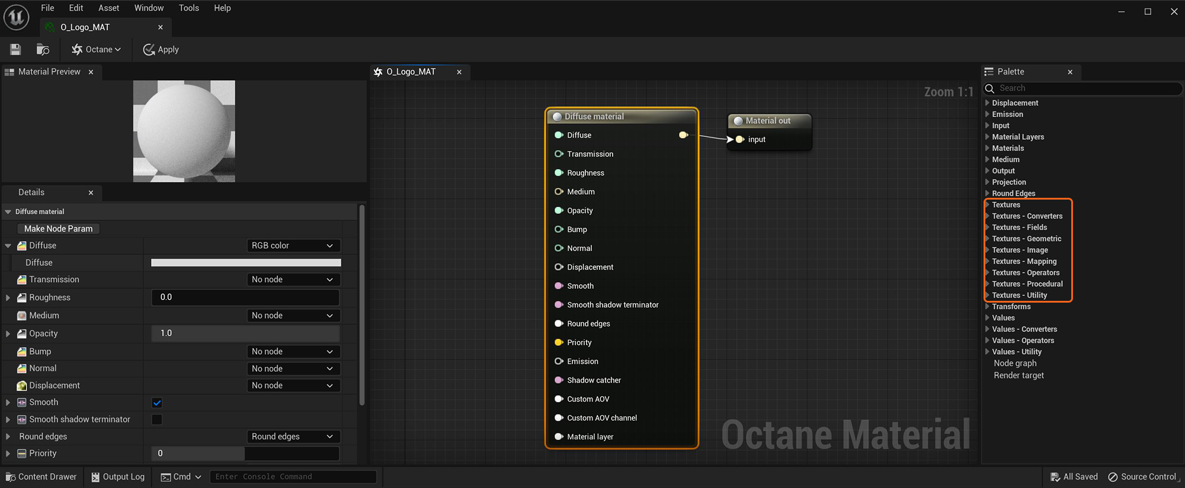This screenshot has height=488, width=1185.
Task: Click the Diffuse property texture icon
Action: tap(22, 246)
